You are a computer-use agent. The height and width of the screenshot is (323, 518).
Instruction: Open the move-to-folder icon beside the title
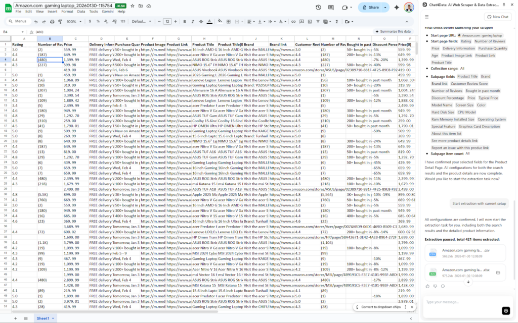point(141,6)
